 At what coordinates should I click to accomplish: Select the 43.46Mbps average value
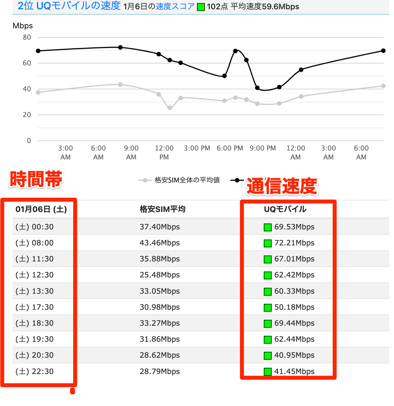click(x=160, y=243)
